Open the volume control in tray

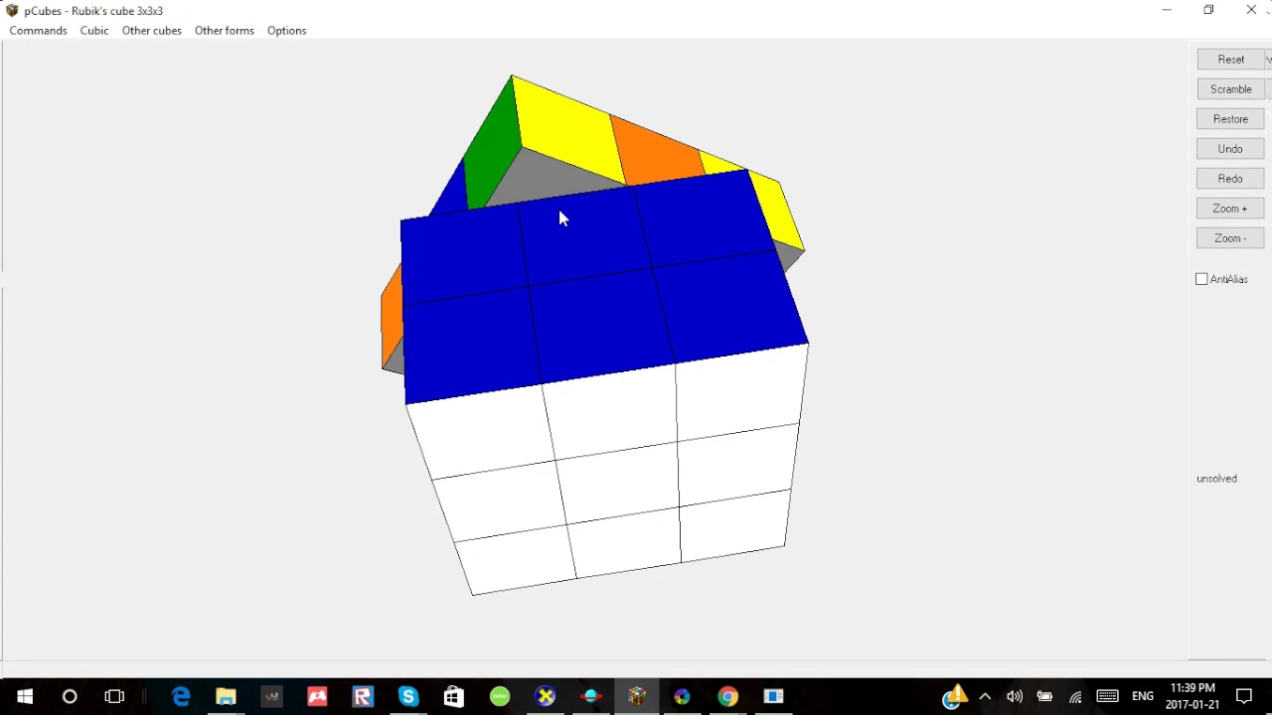point(1014,696)
